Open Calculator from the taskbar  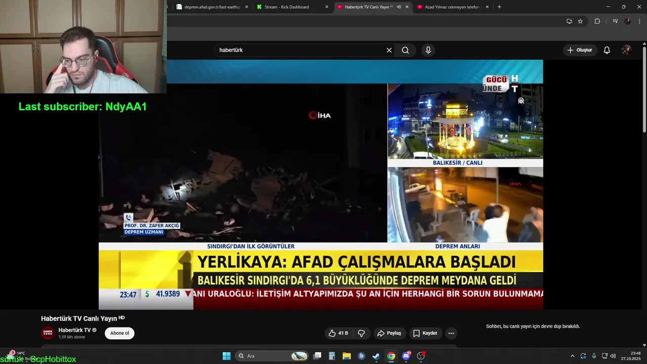[x=332, y=356]
